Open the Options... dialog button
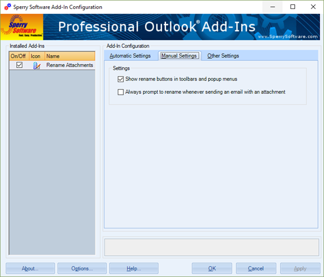Image resolution: width=324 pixels, height=277 pixels. pyautogui.click(x=82, y=268)
